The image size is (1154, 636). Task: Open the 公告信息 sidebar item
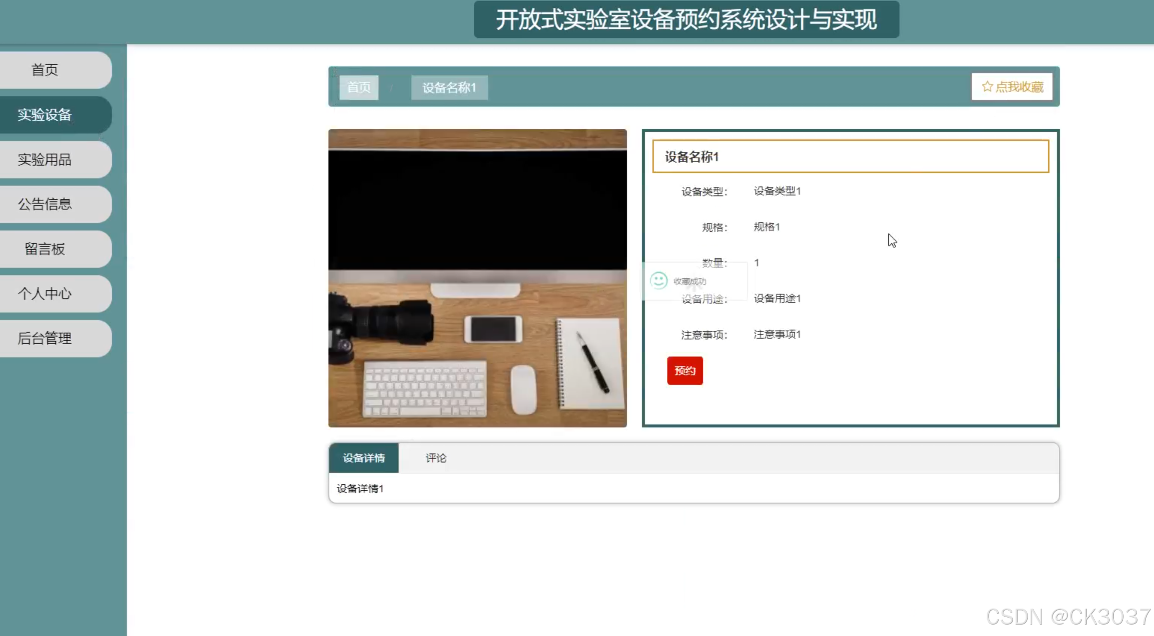[x=45, y=204]
